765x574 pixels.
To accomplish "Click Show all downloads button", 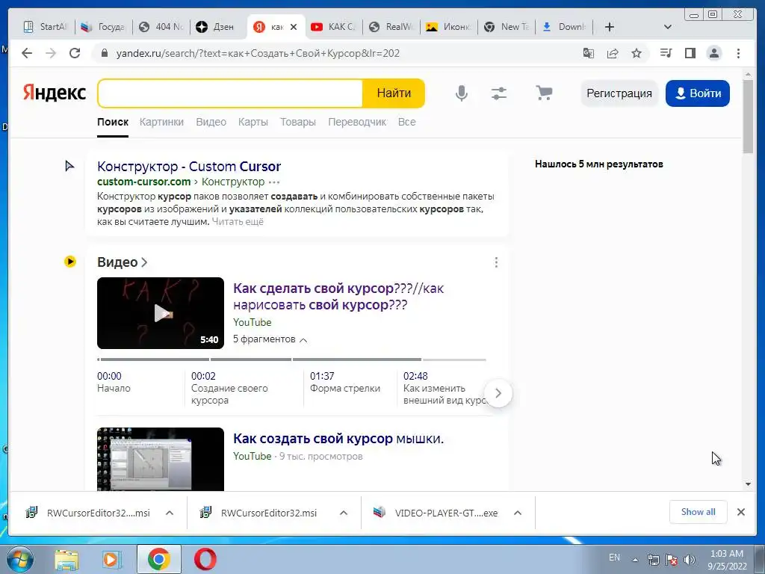I will pyautogui.click(x=699, y=512).
